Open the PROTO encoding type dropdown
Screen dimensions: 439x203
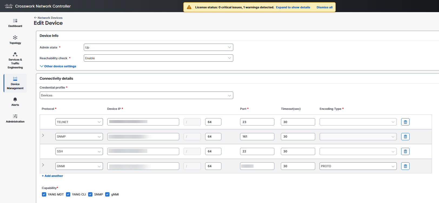click(x=358, y=166)
